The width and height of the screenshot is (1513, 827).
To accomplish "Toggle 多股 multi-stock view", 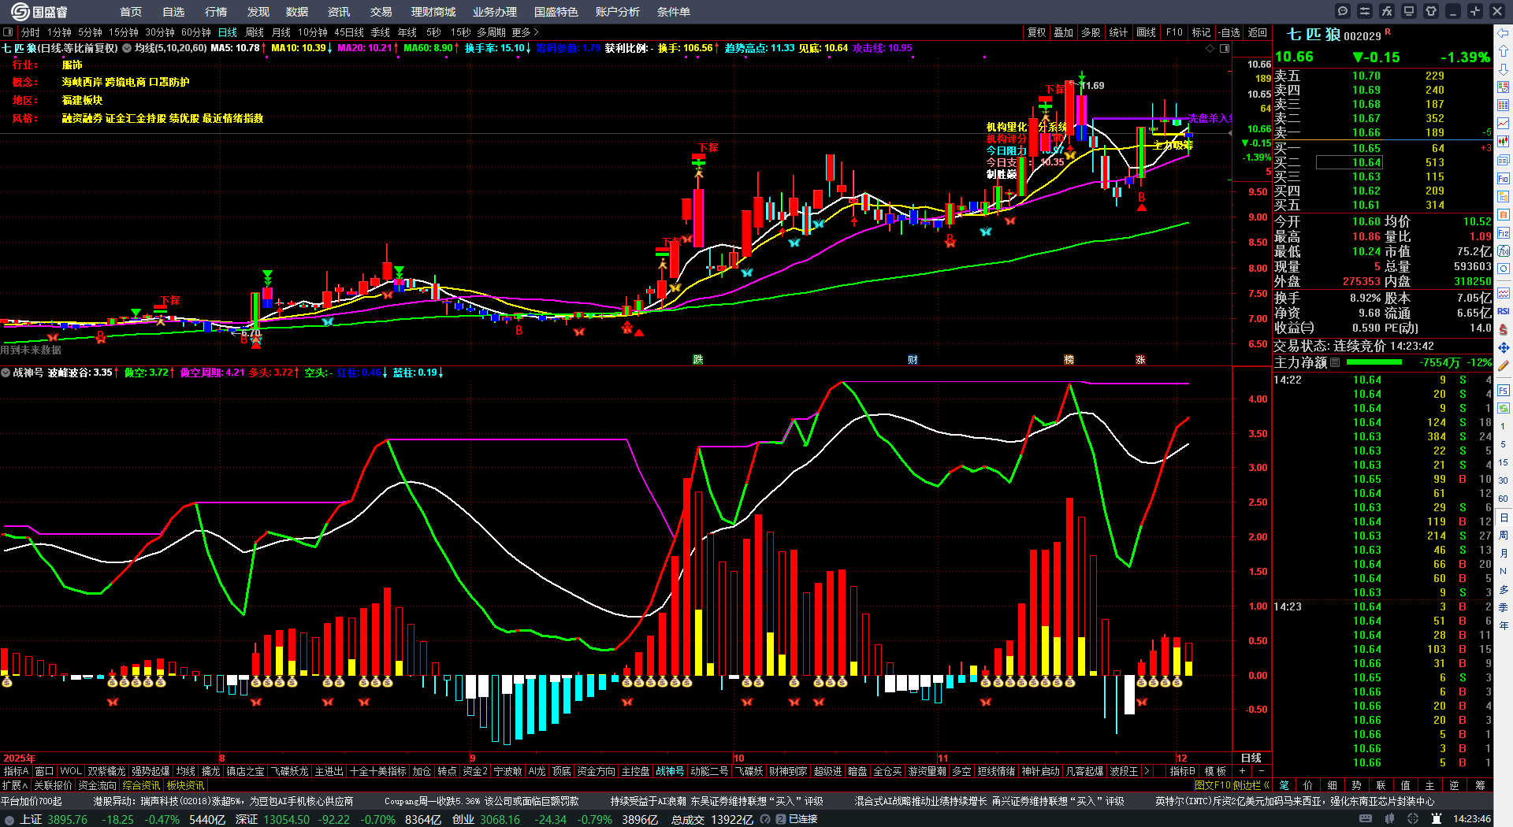I will pos(1091,32).
